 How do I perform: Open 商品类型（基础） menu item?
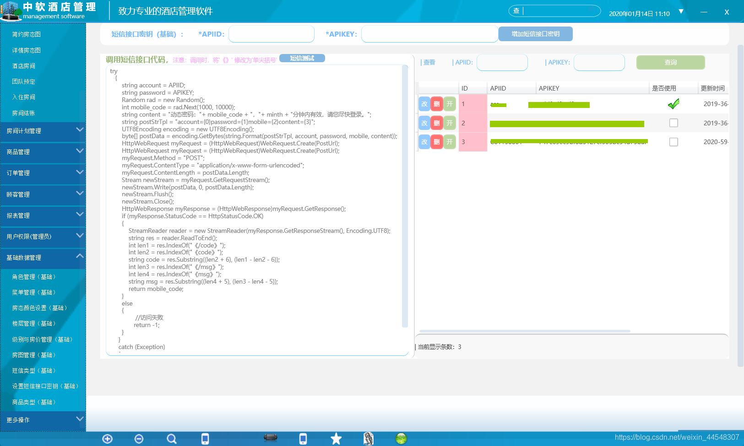35,402
